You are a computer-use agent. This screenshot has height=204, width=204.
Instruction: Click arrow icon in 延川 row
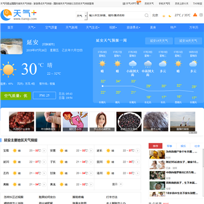pyautogui.click(x=44, y=162)
